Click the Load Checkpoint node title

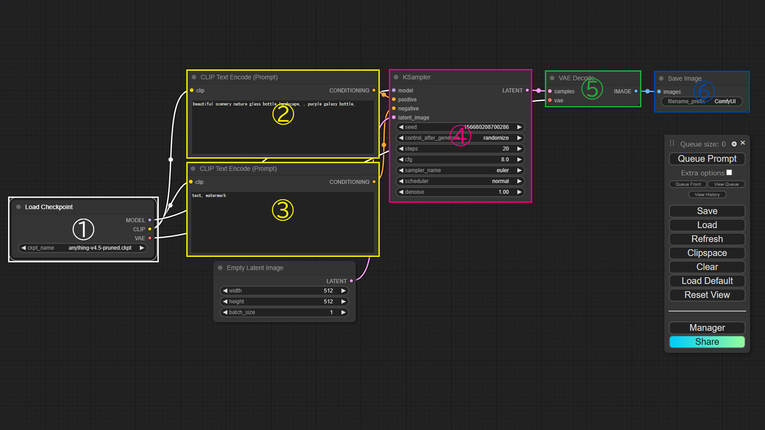click(49, 207)
